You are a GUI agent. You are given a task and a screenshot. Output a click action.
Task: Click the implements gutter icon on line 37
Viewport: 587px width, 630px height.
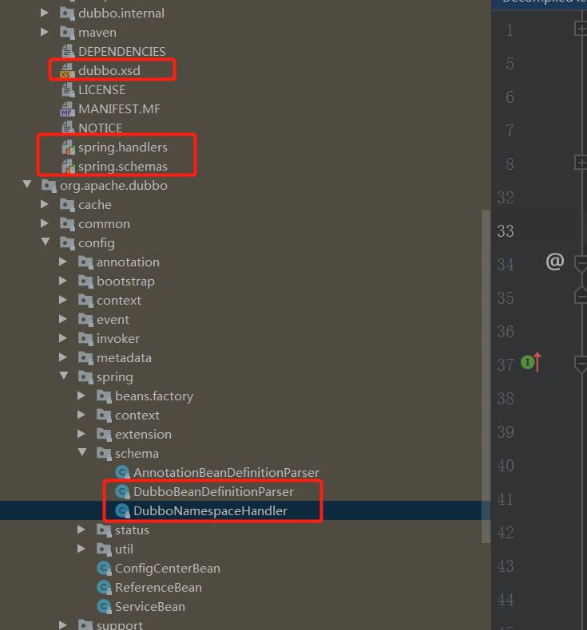coord(531,362)
